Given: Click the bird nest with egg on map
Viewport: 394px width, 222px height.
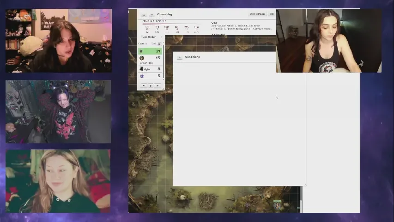Looking at the screenshot, I should click(x=182, y=197).
